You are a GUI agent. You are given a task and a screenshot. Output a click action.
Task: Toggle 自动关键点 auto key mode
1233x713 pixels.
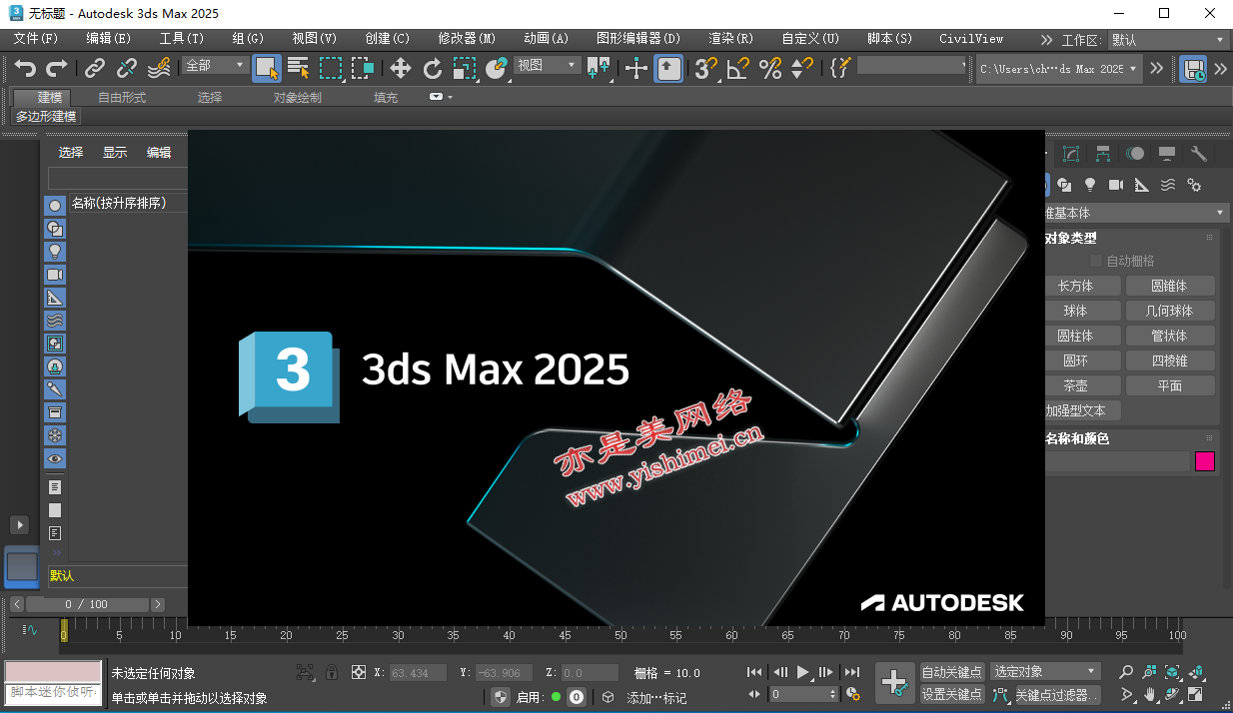point(952,672)
